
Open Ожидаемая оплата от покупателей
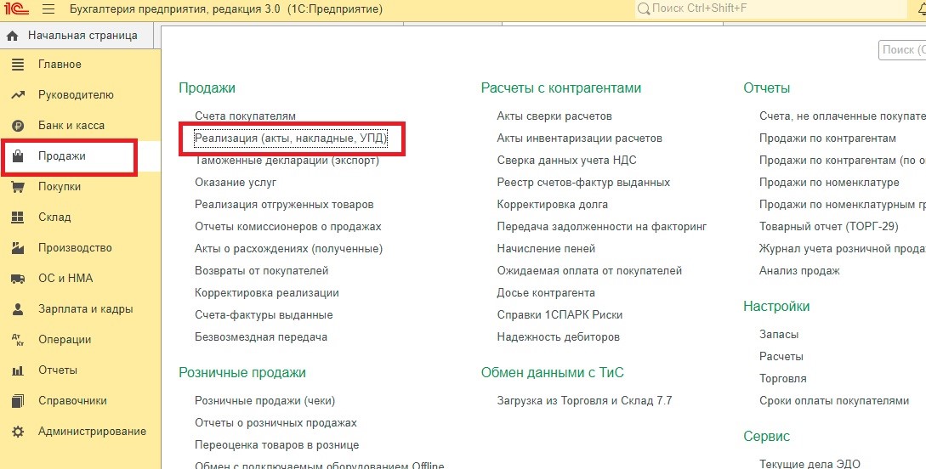coord(589,271)
